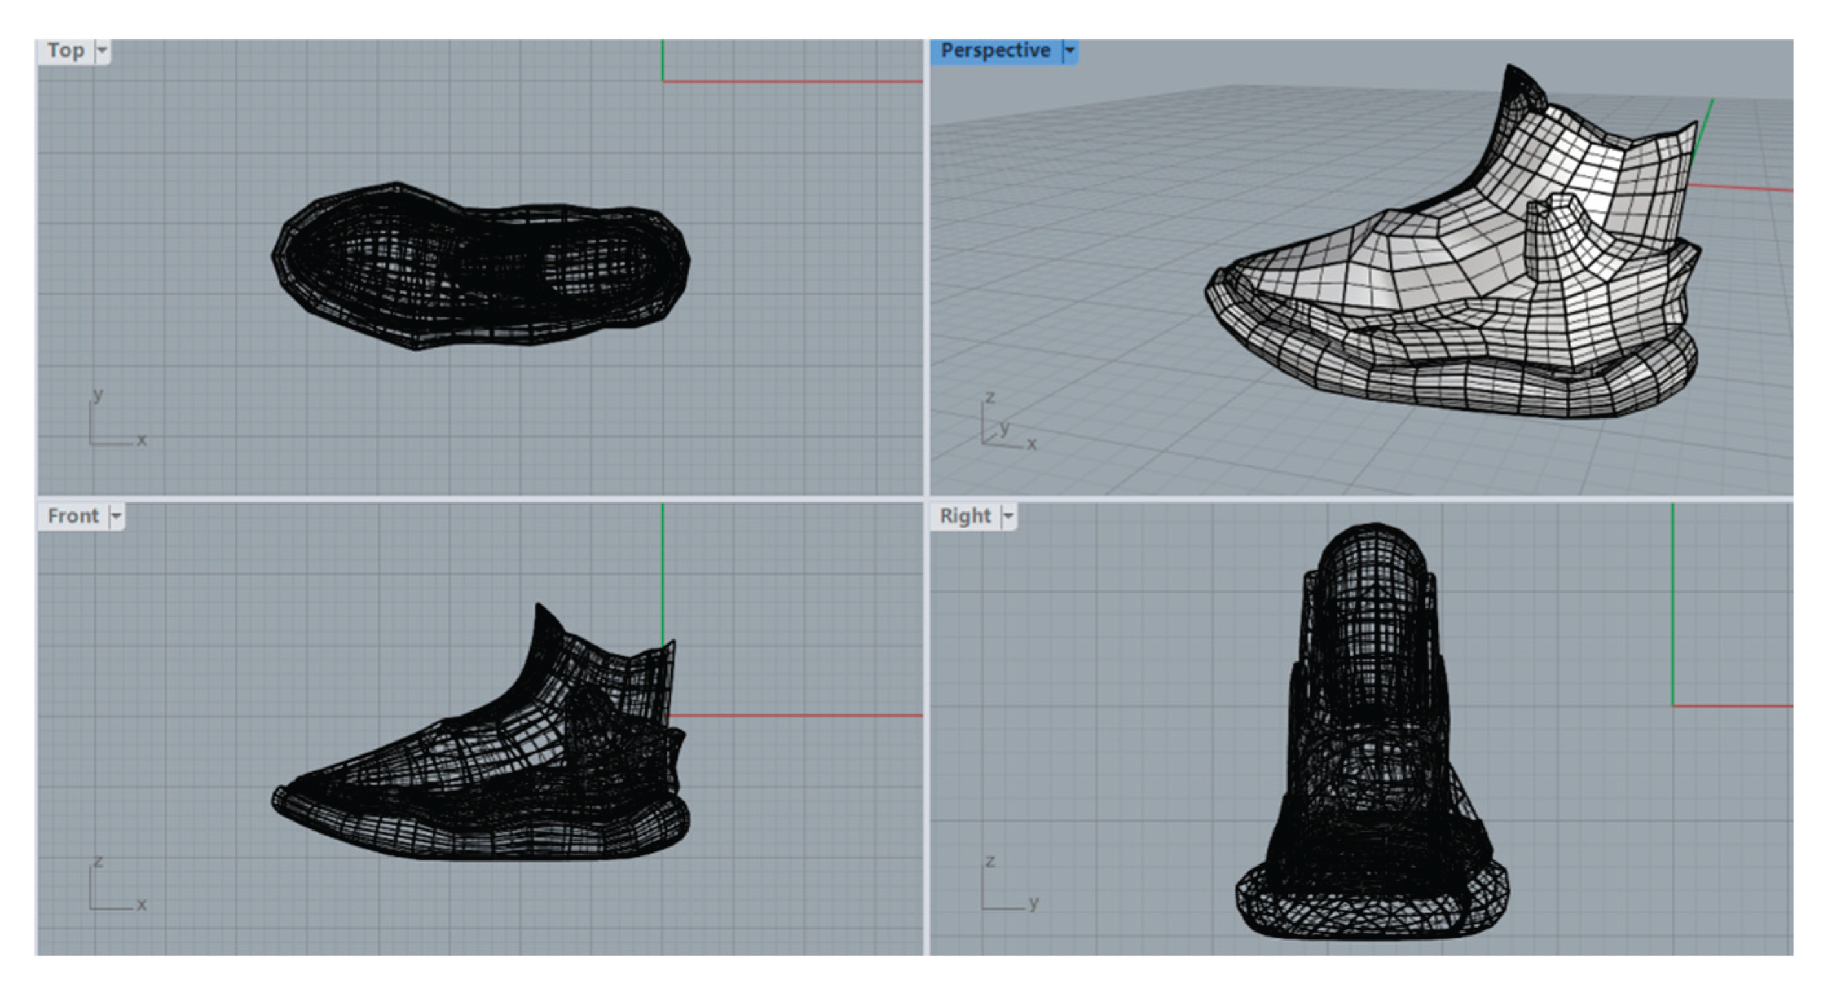This screenshot has height=982, width=1823.
Task: Click the z-x axis icon in Front viewport
Action: click(x=113, y=886)
